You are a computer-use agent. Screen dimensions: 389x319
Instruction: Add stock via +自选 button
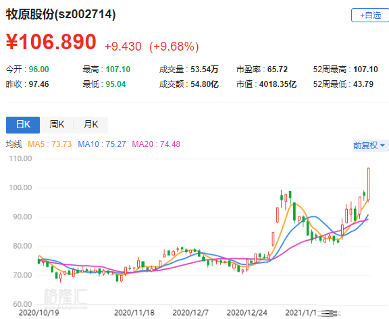(370, 16)
